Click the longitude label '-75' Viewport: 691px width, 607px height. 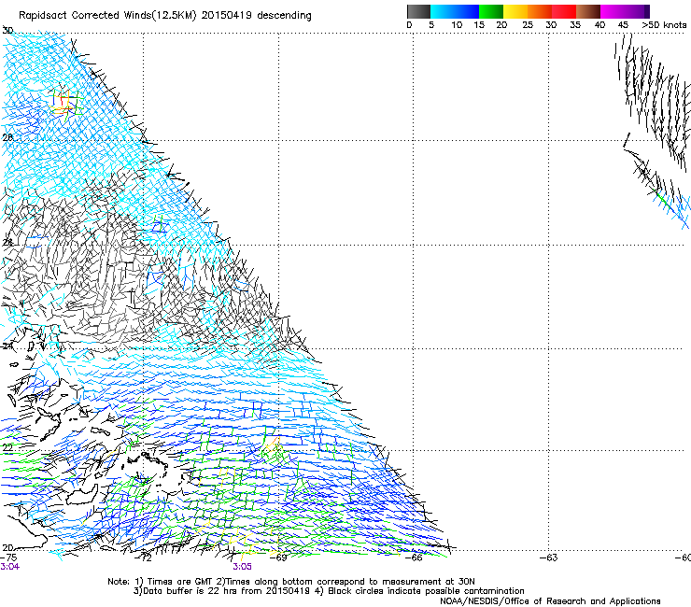point(8,558)
